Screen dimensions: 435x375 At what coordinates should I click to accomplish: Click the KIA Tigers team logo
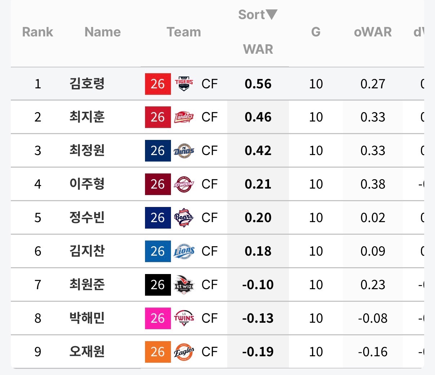[184, 84]
